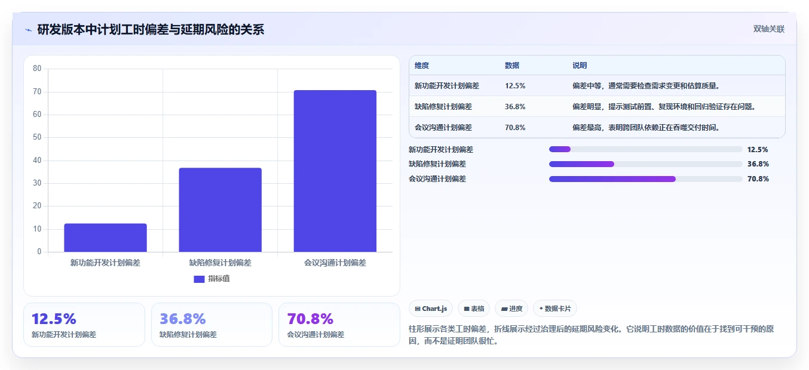Click the 进度 tag chip
The height and width of the screenshot is (370, 809).
(511, 309)
